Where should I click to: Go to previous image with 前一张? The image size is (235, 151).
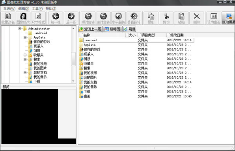tap(56, 18)
